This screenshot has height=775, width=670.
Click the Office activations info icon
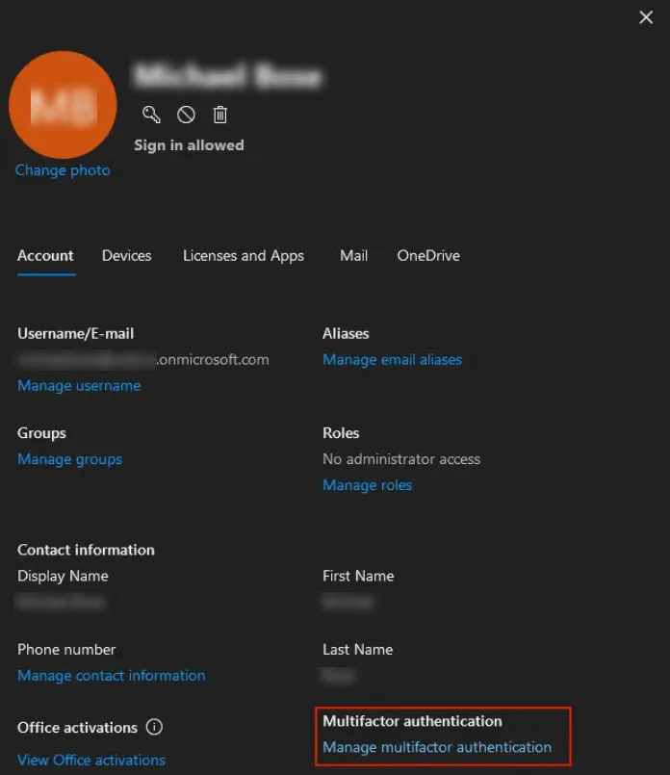point(154,727)
